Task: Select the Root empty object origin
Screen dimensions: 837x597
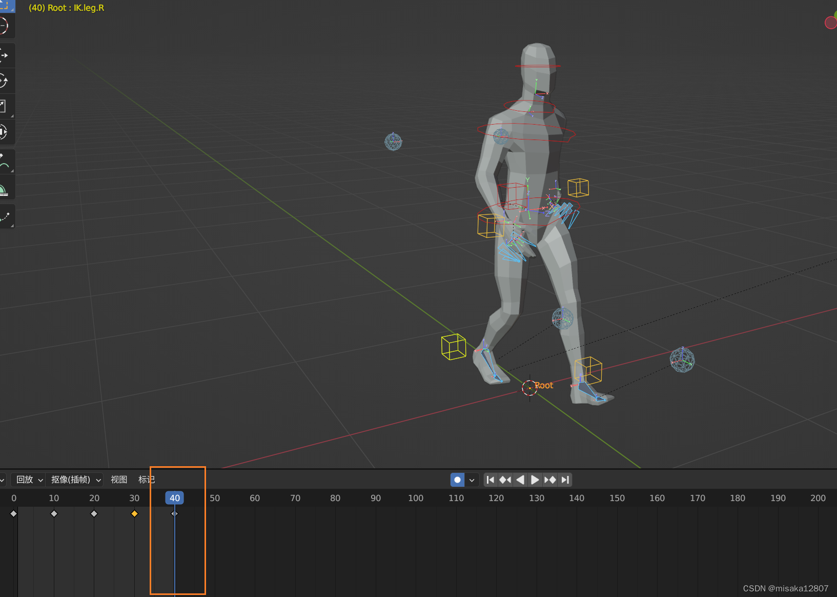Action: (x=529, y=388)
